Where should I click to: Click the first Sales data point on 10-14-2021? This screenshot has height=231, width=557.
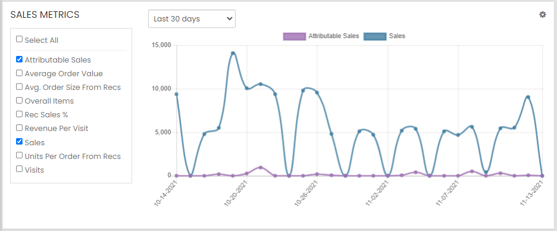tap(176, 94)
